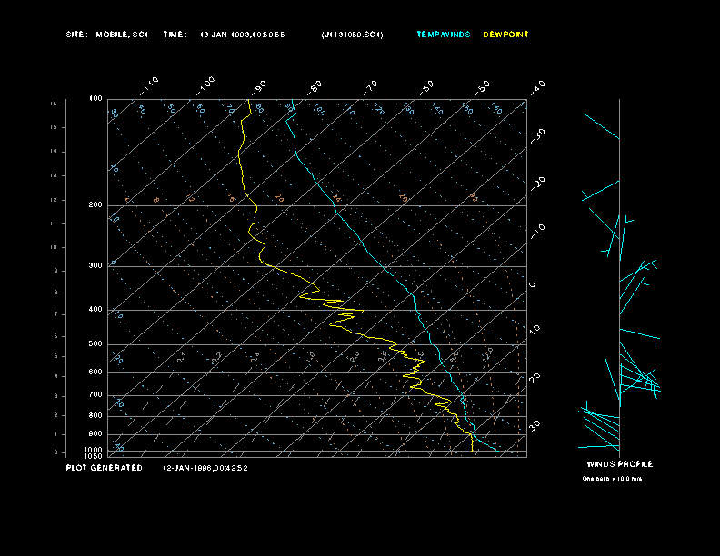720x556 pixels.
Task: Click the 1050 pressure level label
Action: point(94,456)
